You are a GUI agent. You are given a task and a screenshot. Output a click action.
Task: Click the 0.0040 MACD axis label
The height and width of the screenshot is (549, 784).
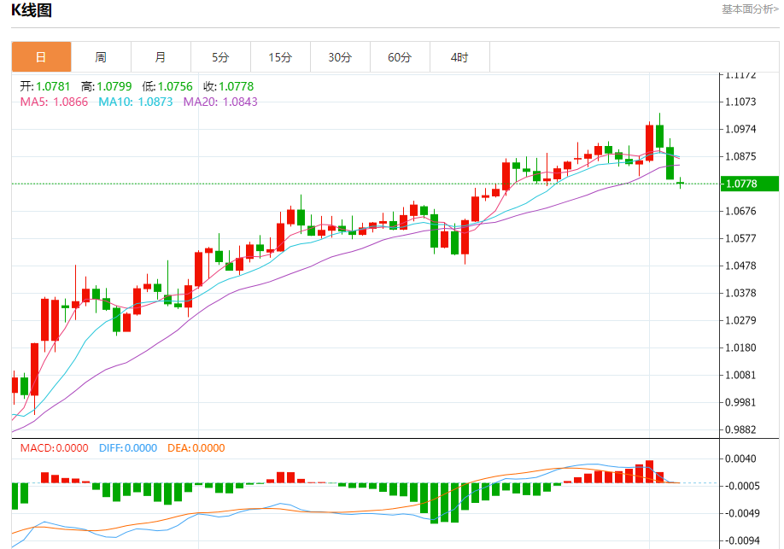pyautogui.click(x=740, y=458)
